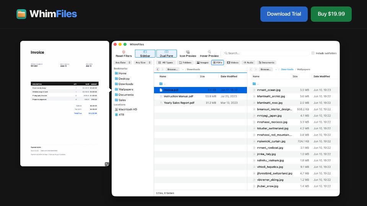367x206 pixels.
Task: Click left pane Browse button
Action: coord(172,69)
